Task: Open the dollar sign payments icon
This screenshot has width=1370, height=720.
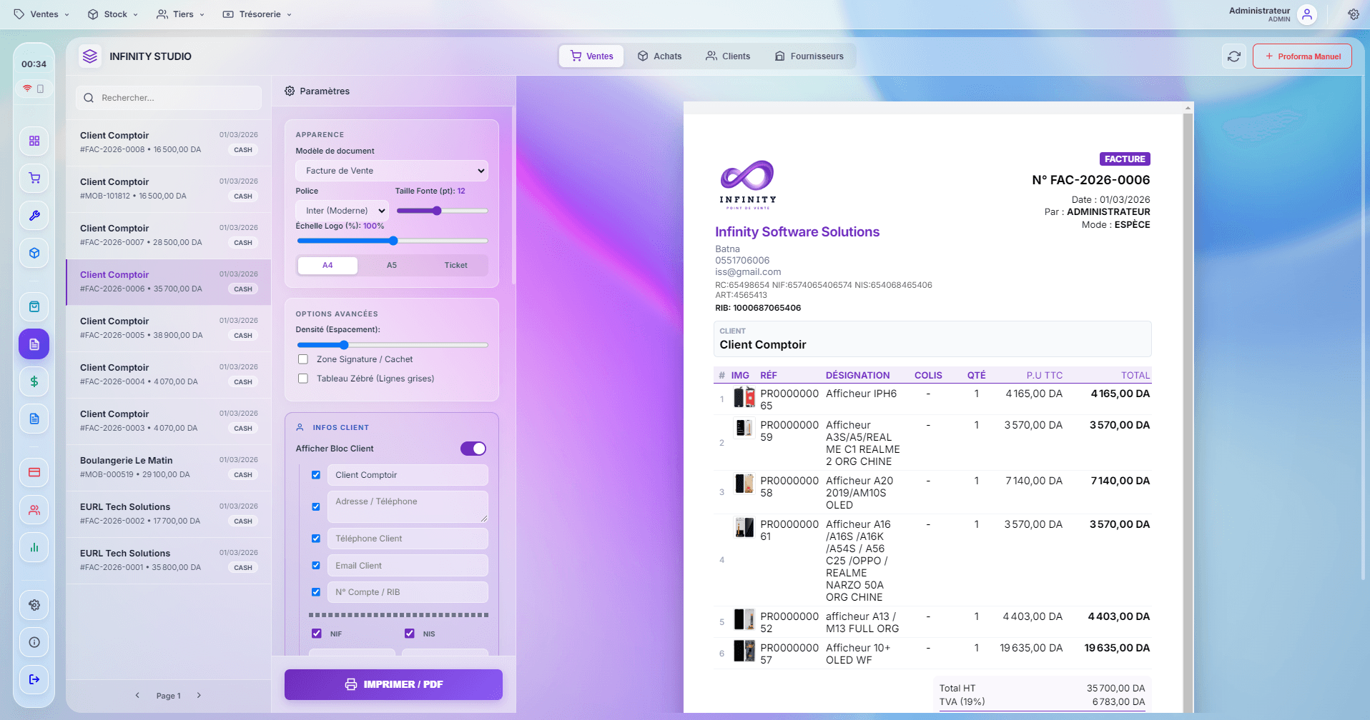Action: click(x=34, y=381)
